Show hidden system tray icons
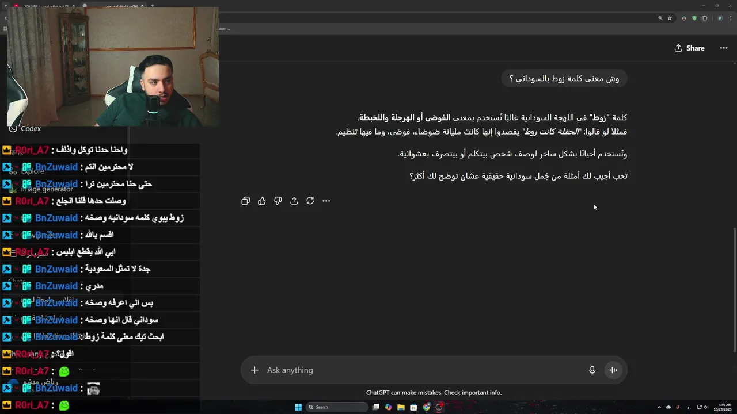 pos(659,407)
